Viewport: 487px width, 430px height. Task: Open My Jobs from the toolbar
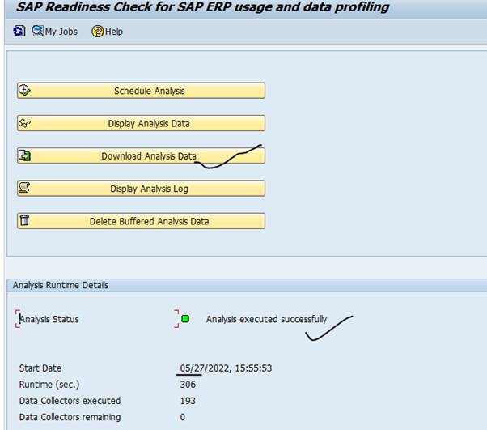[54, 32]
